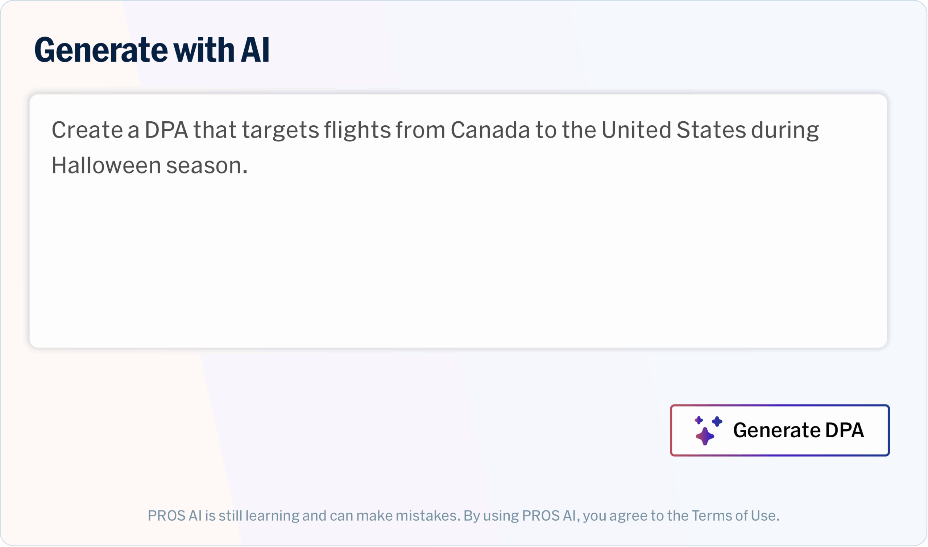Click the large star in the sparkle icon

[705, 436]
